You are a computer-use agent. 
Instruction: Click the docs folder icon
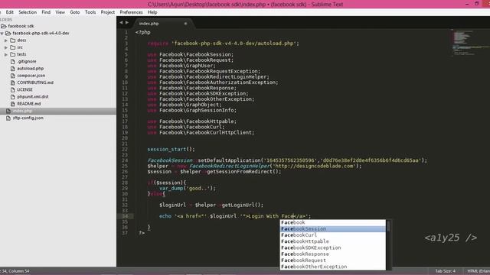click(x=12, y=40)
